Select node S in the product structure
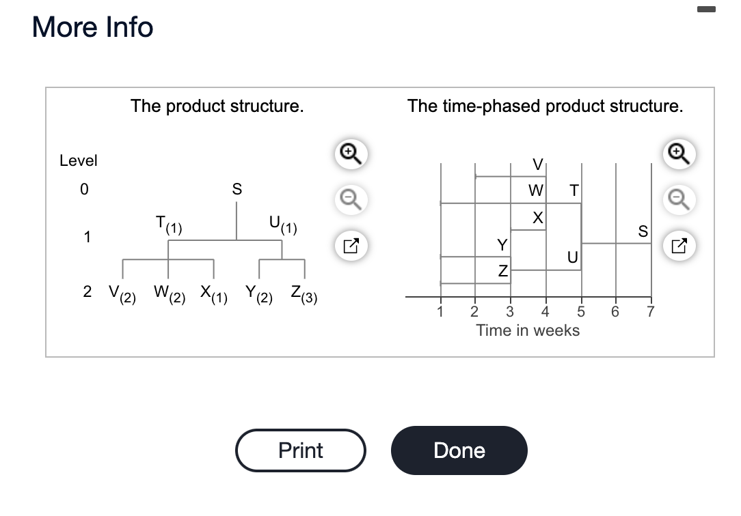The image size is (741, 516). tap(237, 189)
